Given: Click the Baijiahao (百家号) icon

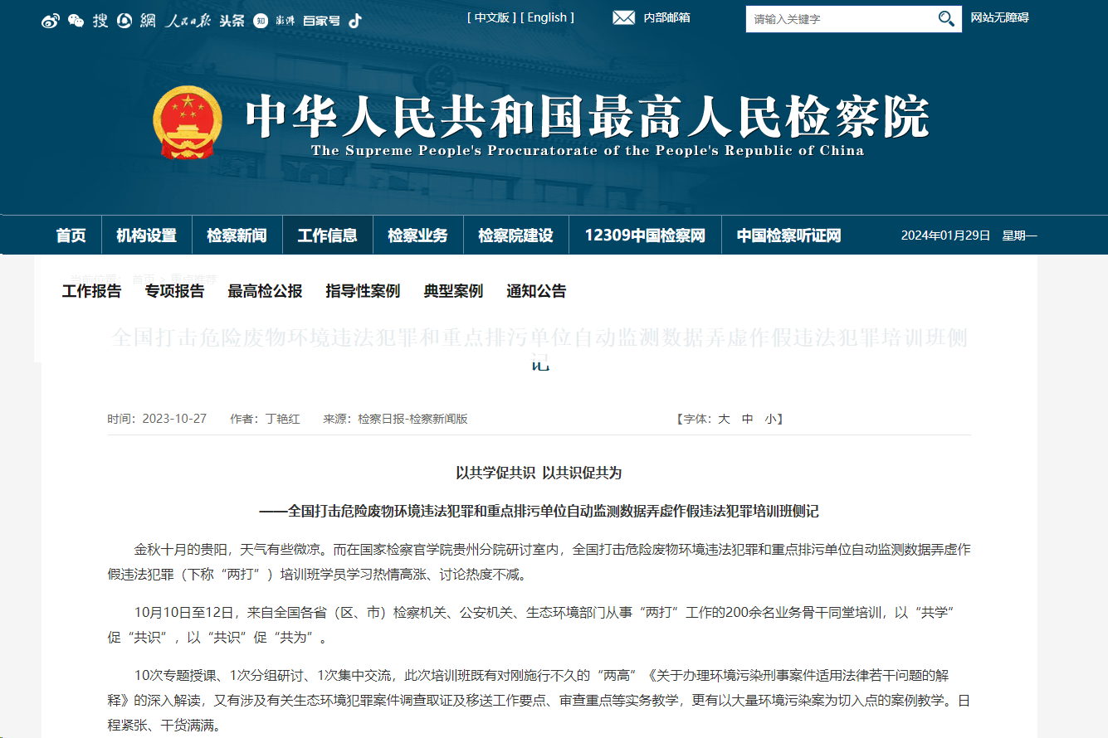Looking at the screenshot, I should (321, 21).
